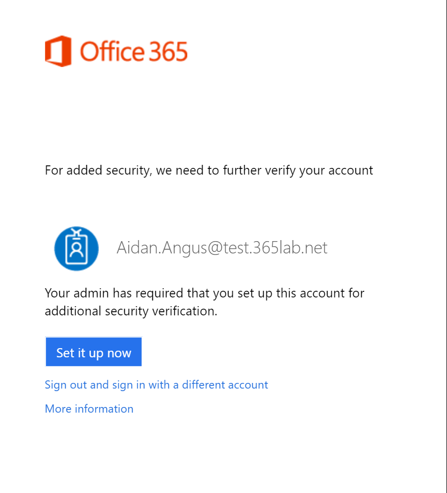The image size is (447, 493).
Task: Click the "Your admin has required" message line
Action: pos(204,293)
